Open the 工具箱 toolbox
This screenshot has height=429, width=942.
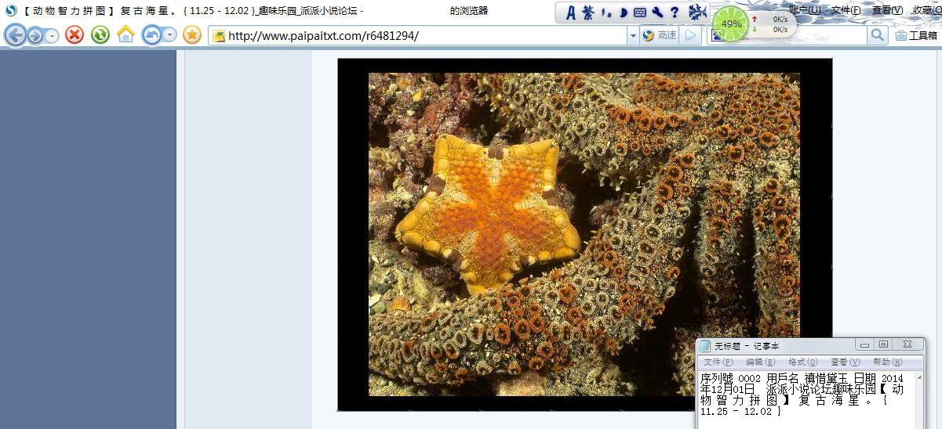click(x=916, y=35)
